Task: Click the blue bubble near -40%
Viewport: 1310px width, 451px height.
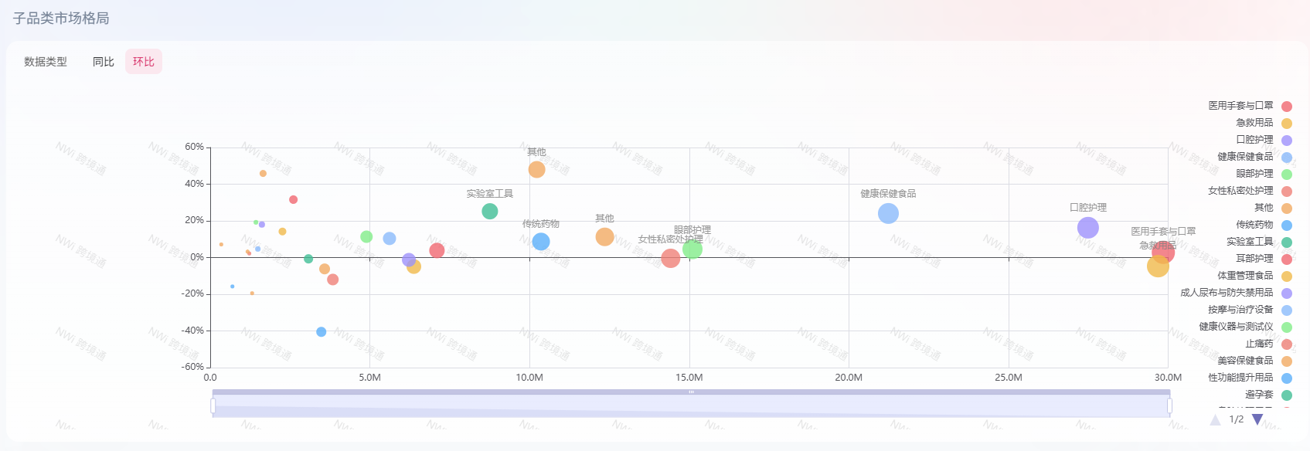Action: point(321,332)
